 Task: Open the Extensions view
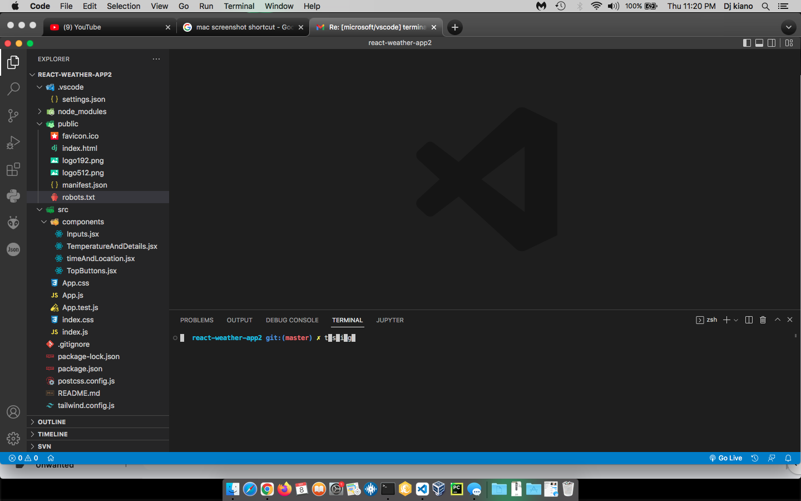pos(13,170)
